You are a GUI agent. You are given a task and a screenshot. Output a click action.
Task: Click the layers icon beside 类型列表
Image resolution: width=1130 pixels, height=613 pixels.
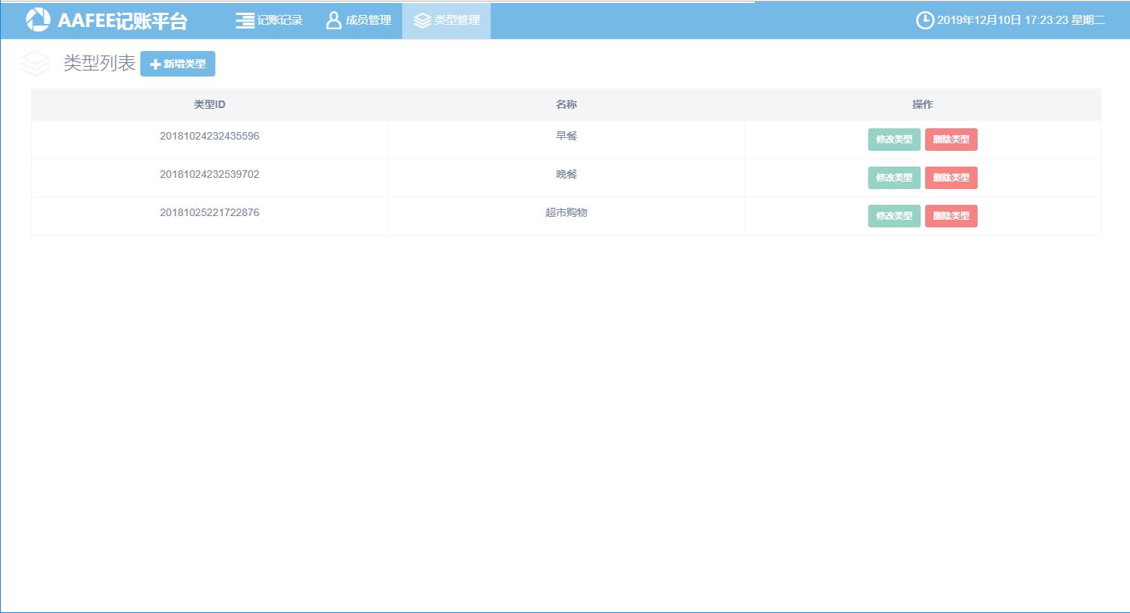(35, 64)
